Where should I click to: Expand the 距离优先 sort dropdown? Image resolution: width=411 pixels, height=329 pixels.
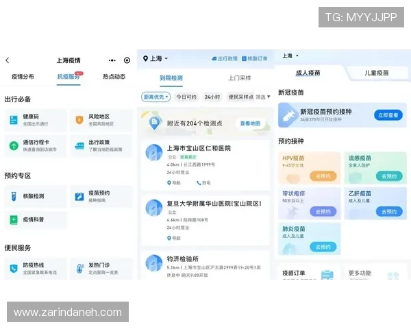point(156,97)
